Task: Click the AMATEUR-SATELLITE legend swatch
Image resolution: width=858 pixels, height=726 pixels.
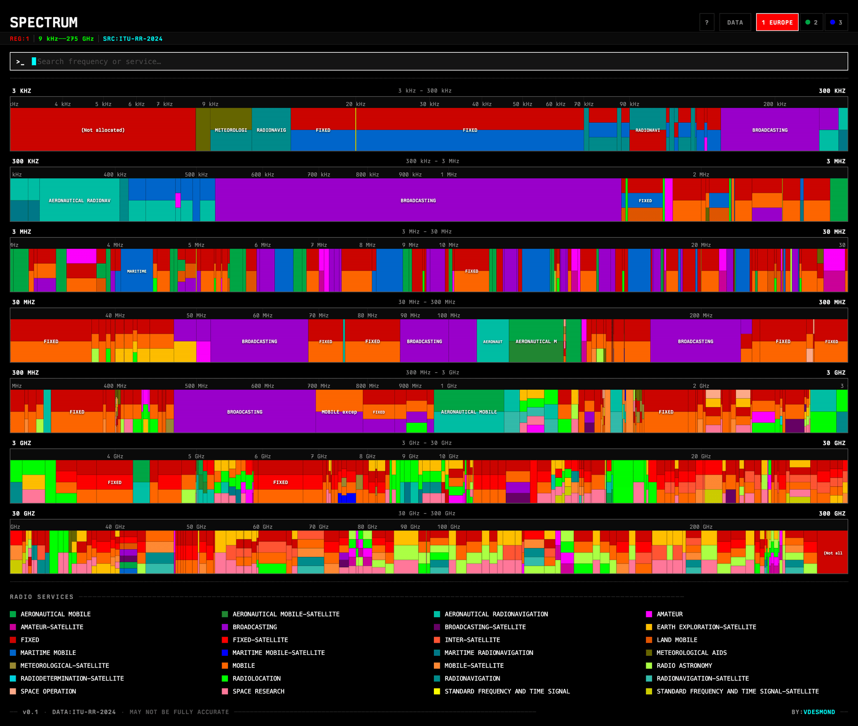Action: tap(13, 627)
